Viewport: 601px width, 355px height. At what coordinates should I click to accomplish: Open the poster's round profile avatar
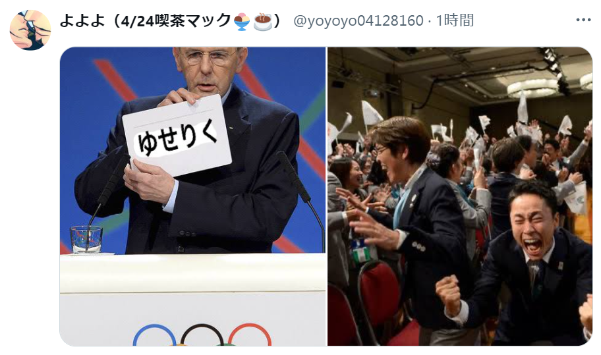(30, 30)
